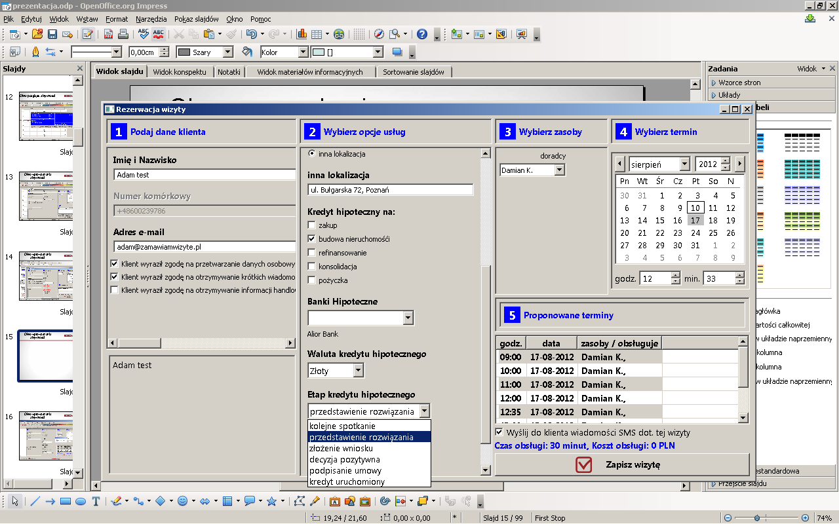Toggle 'Wyślij do klienta wiadomości SMS' checkbox

click(500, 432)
